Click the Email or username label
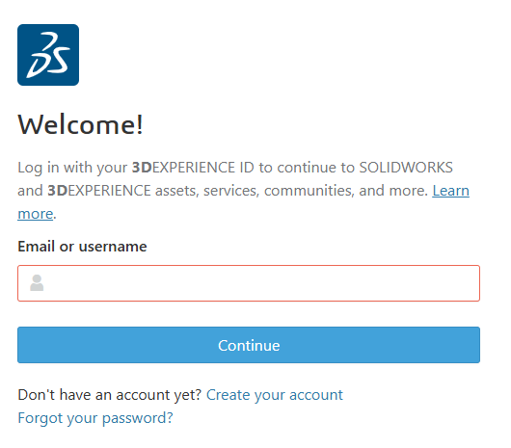The height and width of the screenshot is (448, 511). coord(82,247)
